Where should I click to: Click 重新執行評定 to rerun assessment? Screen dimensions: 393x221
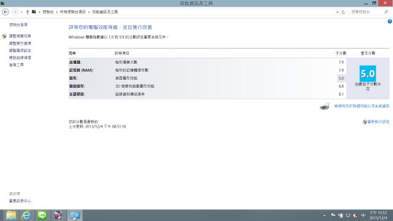click(378, 122)
